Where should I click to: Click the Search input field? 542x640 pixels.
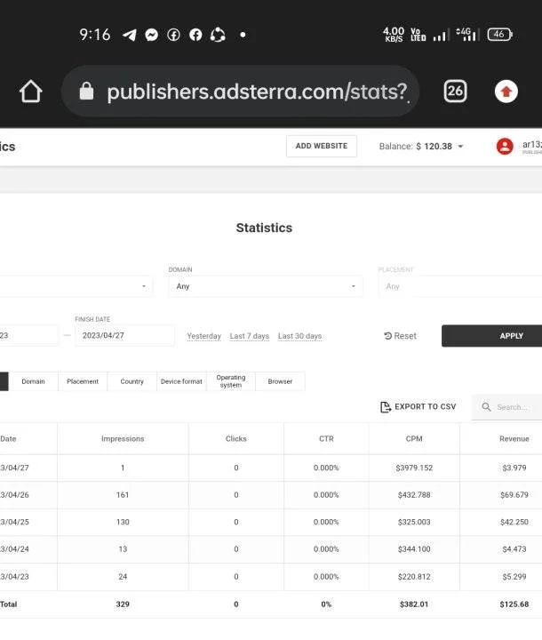[x=506, y=407]
